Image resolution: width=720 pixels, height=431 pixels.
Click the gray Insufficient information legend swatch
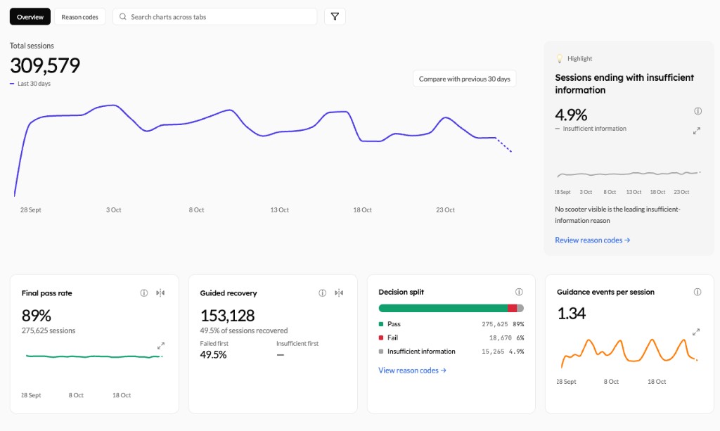pyautogui.click(x=380, y=352)
